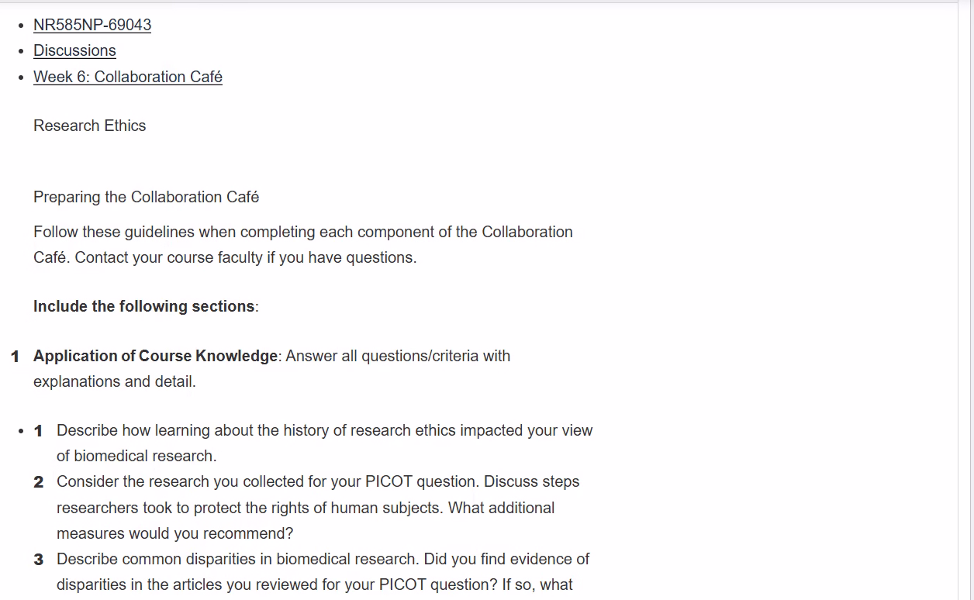Click the 'disparities in the articles you reviewed' line
Viewport: 974px width, 600px height.
315,584
